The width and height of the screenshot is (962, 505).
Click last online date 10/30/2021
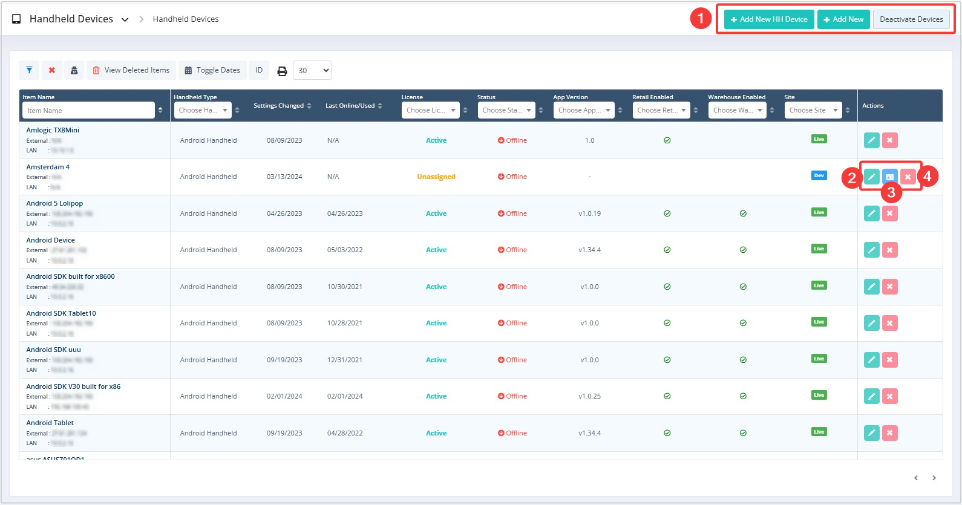coord(345,287)
